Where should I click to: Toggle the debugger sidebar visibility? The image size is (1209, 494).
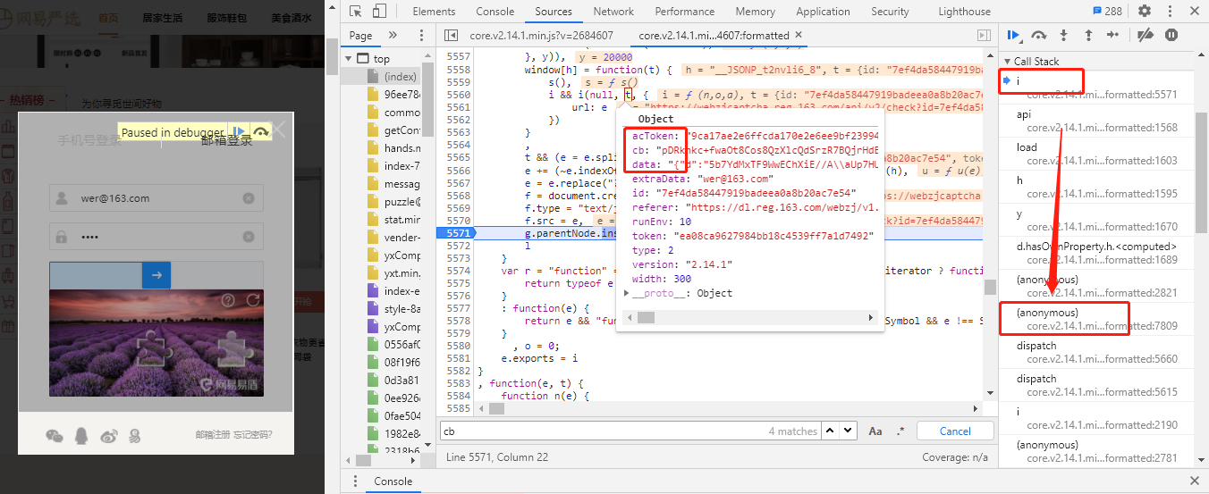point(985,36)
